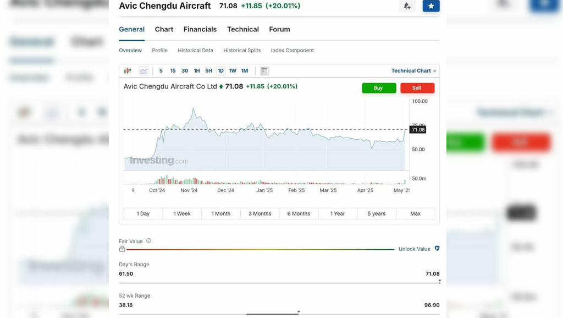This screenshot has width=563, height=318.
Task: Set chart range to 3 Months
Action: coord(260,213)
